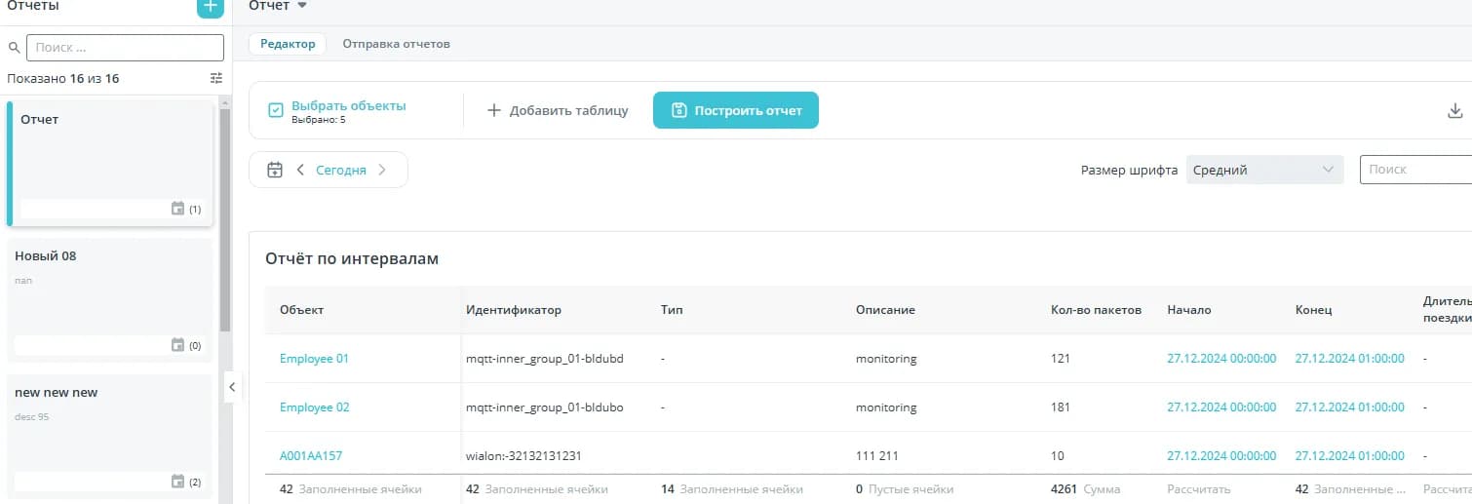Collapse the reports sidebar panel
This screenshot has height=504, width=1472.
tap(231, 387)
